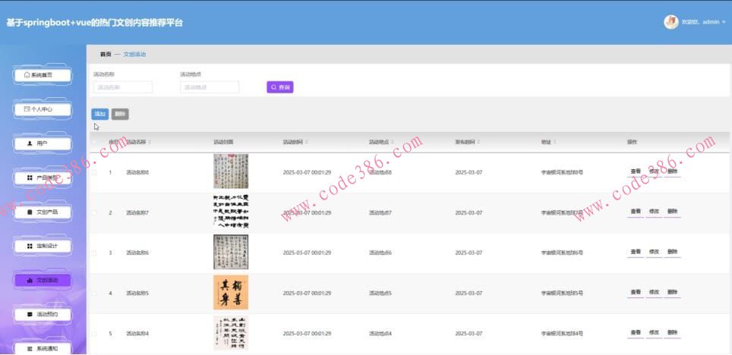View 查看 for row 活动名称5

coord(636,293)
